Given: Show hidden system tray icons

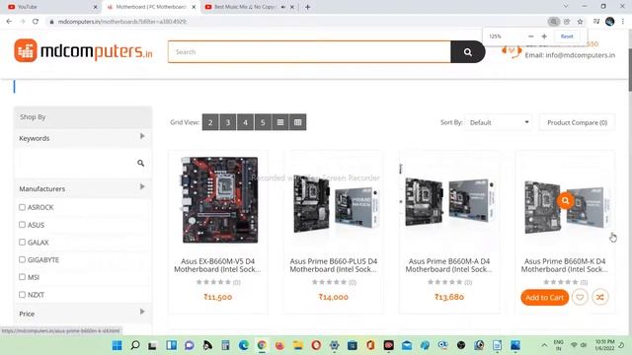Looking at the screenshot, I should coord(544,345).
